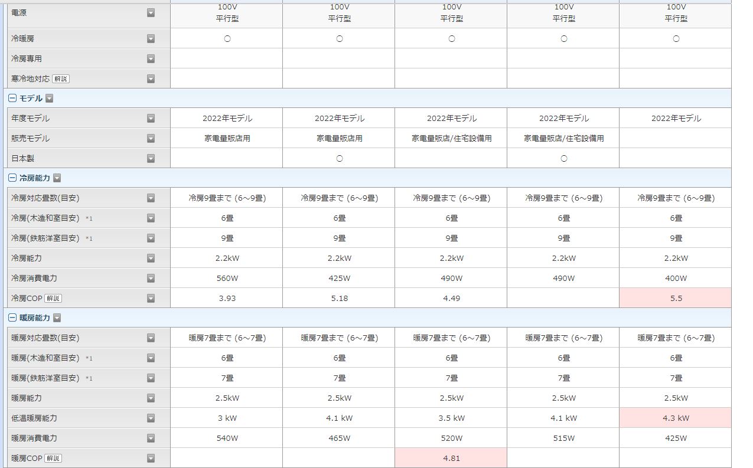The height and width of the screenshot is (468, 753).
Task: Collapse the 暖房能力 section with minus icon
Action: coord(12,318)
